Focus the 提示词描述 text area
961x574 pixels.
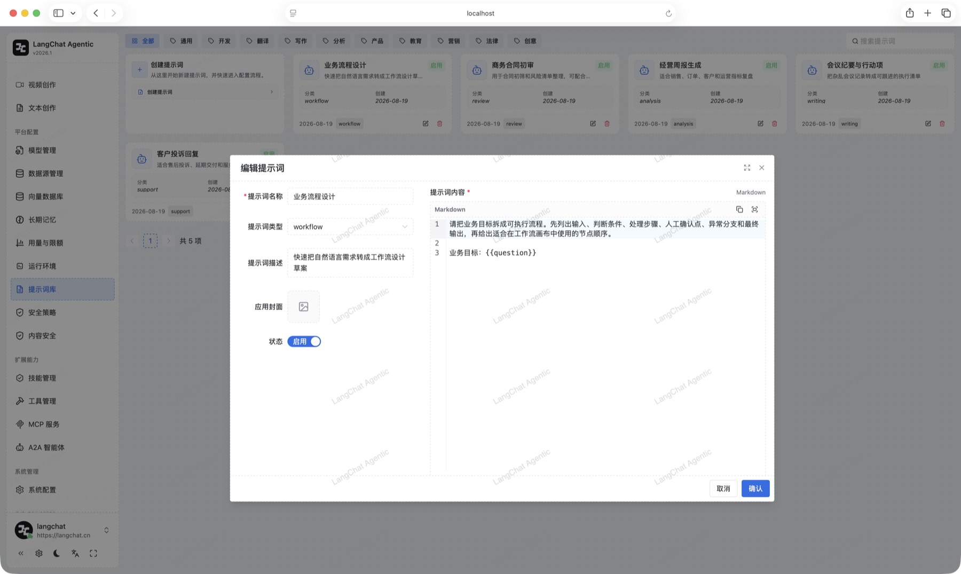point(350,263)
